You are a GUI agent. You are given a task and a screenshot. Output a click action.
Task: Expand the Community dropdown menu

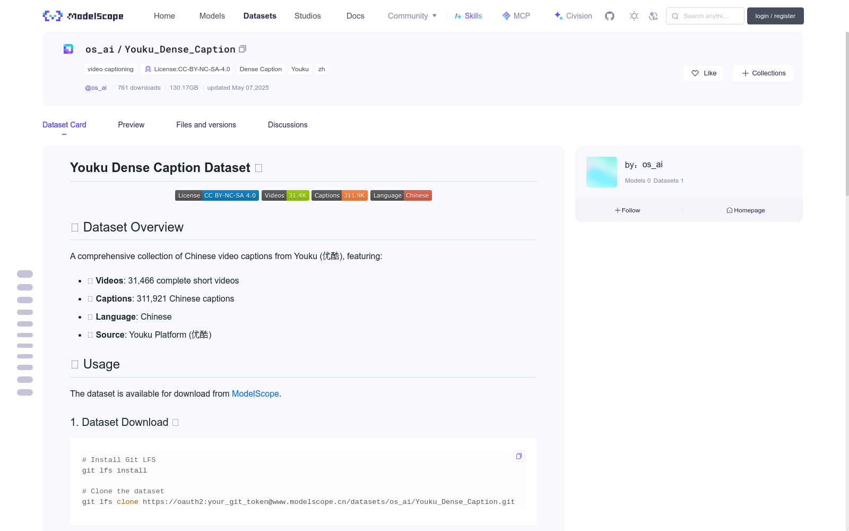412,16
